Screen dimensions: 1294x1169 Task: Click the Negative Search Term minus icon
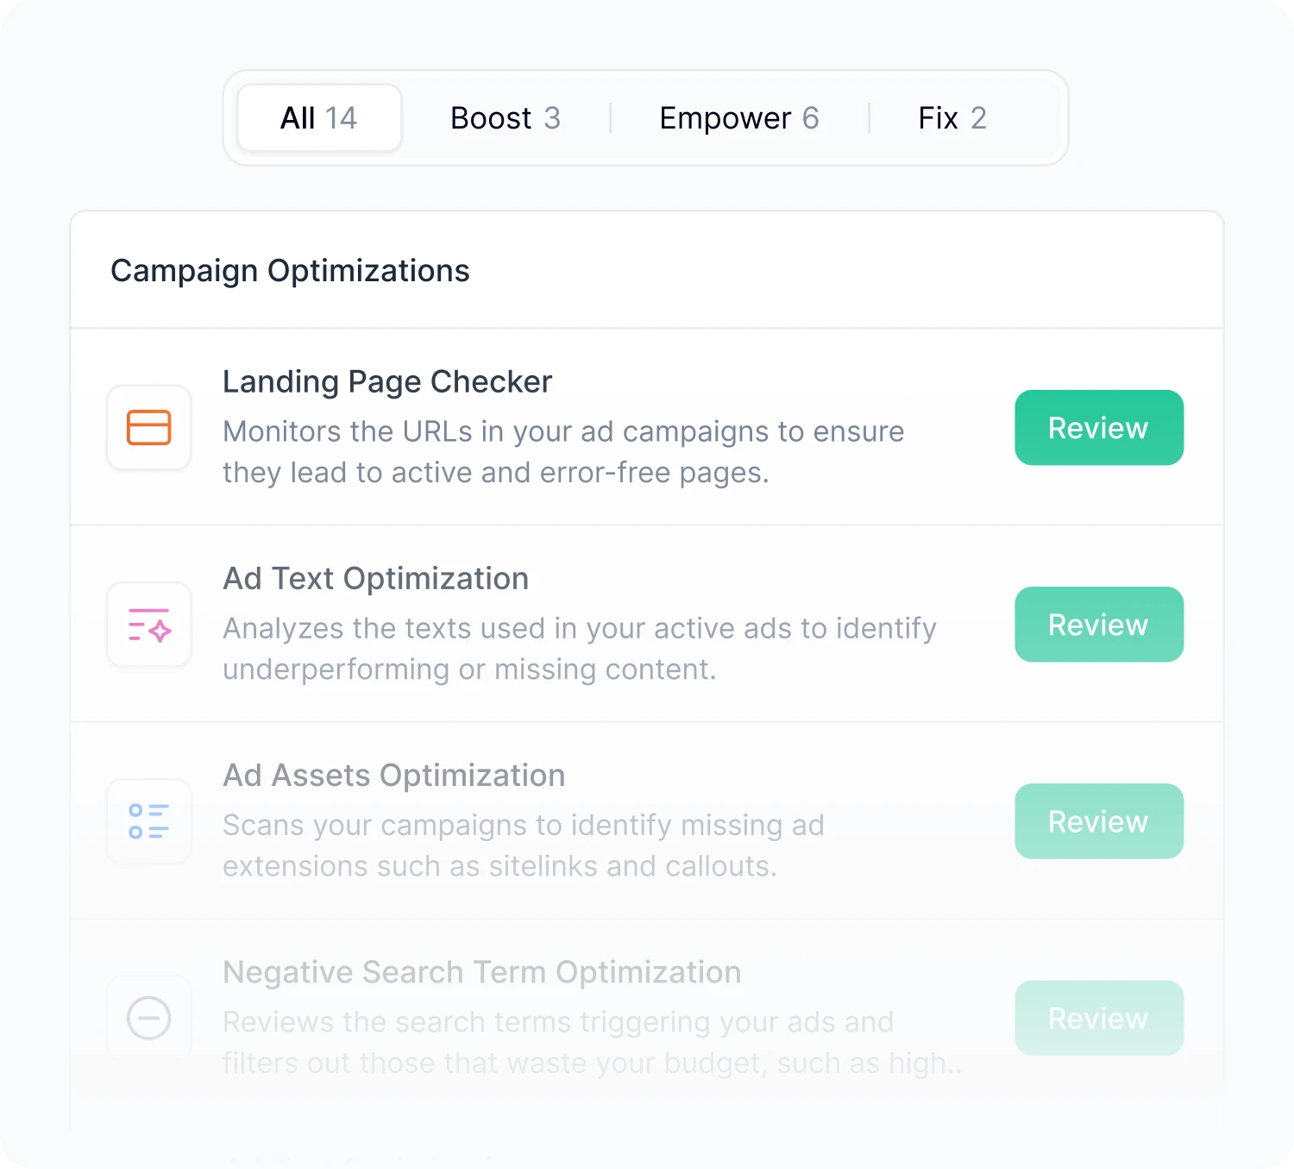click(149, 1018)
